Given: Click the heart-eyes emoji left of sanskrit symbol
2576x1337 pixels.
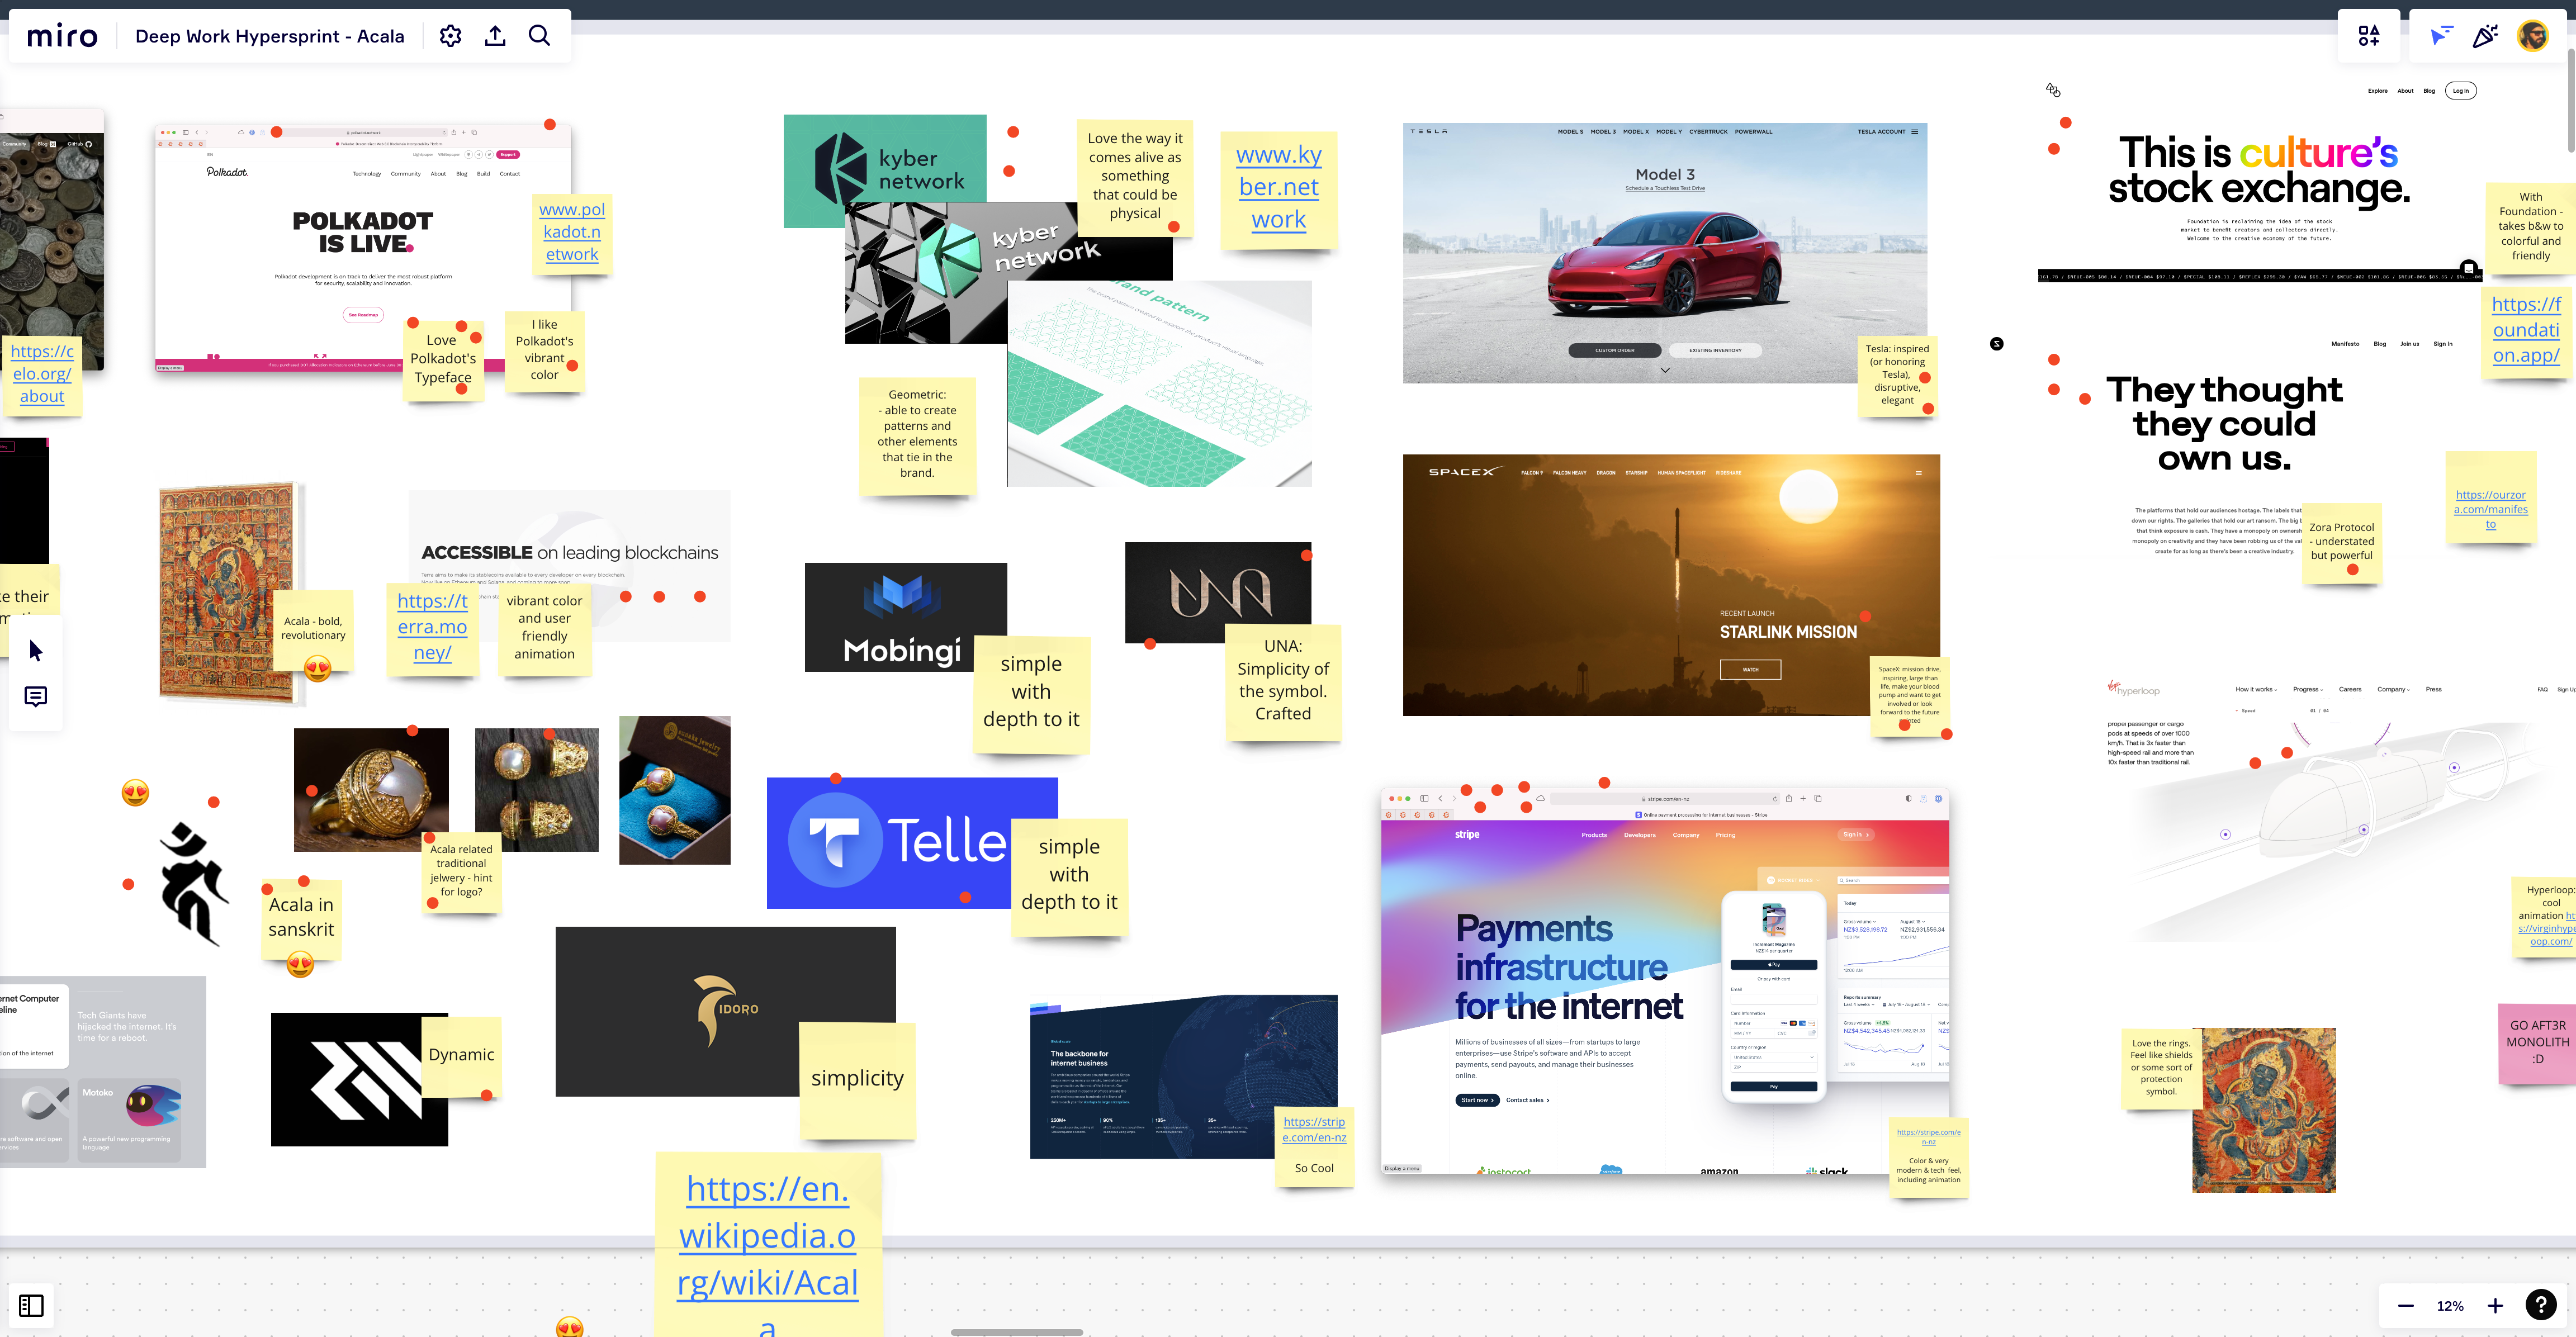Looking at the screenshot, I should (135, 793).
